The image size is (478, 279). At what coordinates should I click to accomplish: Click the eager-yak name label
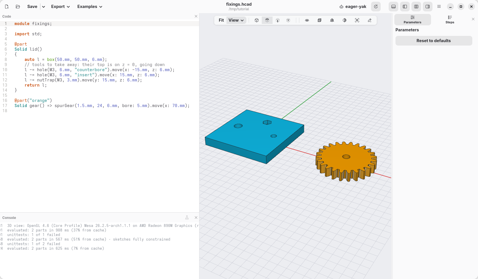coord(356,7)
